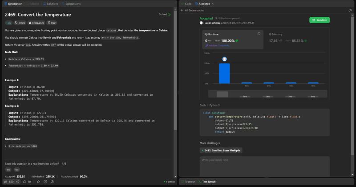Screen dimensions: 356x187
Task: Click the 6 Online indicator
Action: [170, 182]
